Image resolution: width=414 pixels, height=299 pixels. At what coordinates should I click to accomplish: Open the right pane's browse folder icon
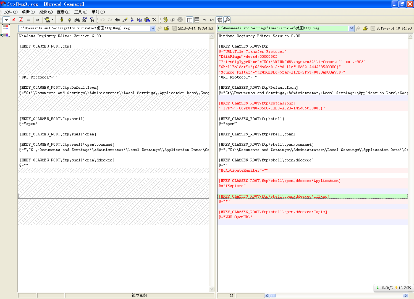point(365,29)
